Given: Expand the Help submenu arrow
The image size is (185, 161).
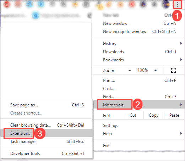Looking at the screenshot, I should point(181,133).
